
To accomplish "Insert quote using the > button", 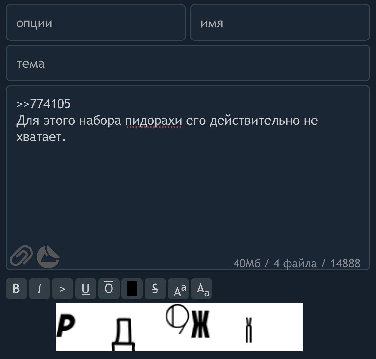I will [x=63, y=289].
